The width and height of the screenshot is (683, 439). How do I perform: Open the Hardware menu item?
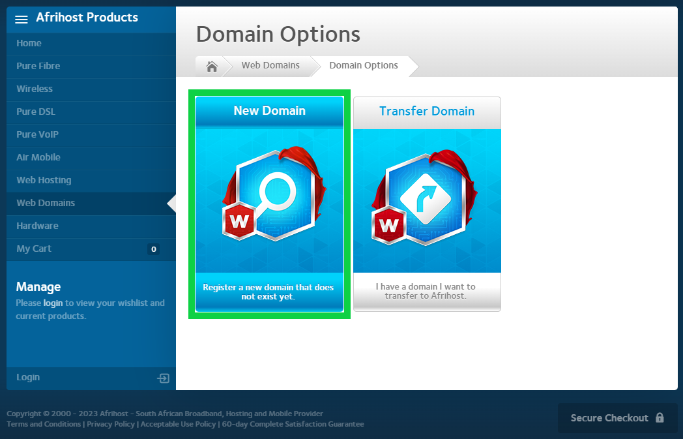pos(37,226)
